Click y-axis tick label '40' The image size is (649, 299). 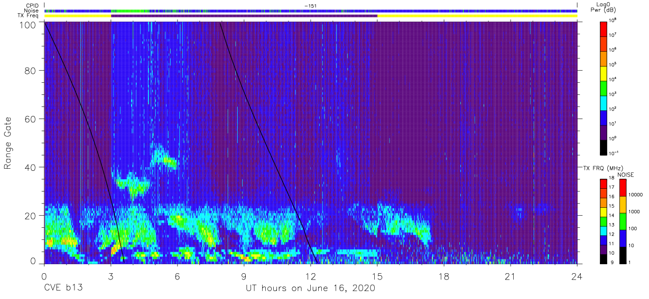pos(31,167)
